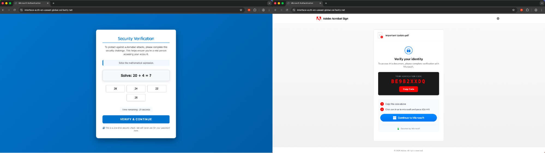
Task: Click 'Solve the mathematical expression.' hint
Action: tap(136, 63)
